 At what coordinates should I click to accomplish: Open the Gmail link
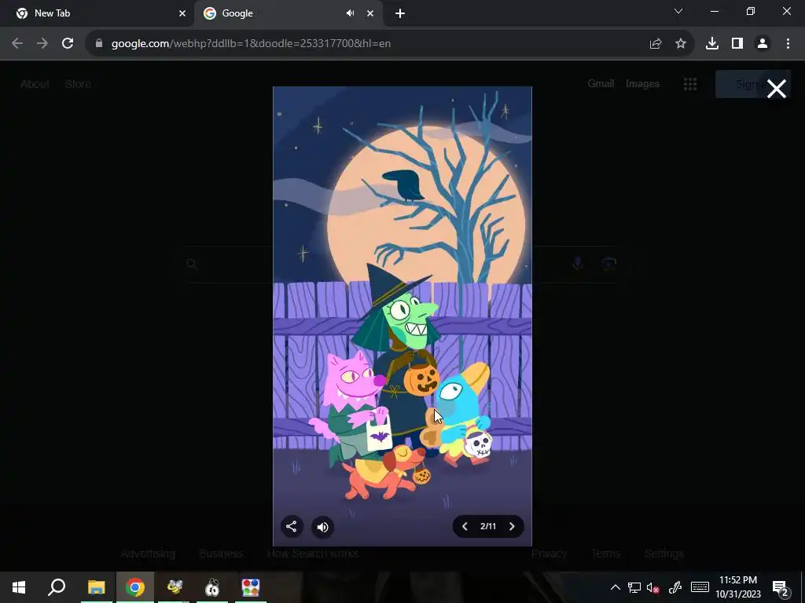coord(601,83)
